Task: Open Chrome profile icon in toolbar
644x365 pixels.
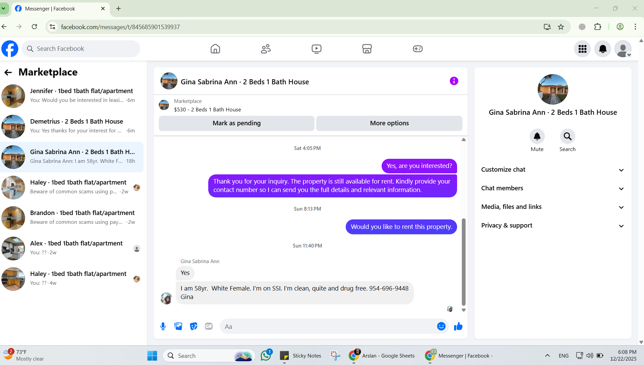Action: 620,27
